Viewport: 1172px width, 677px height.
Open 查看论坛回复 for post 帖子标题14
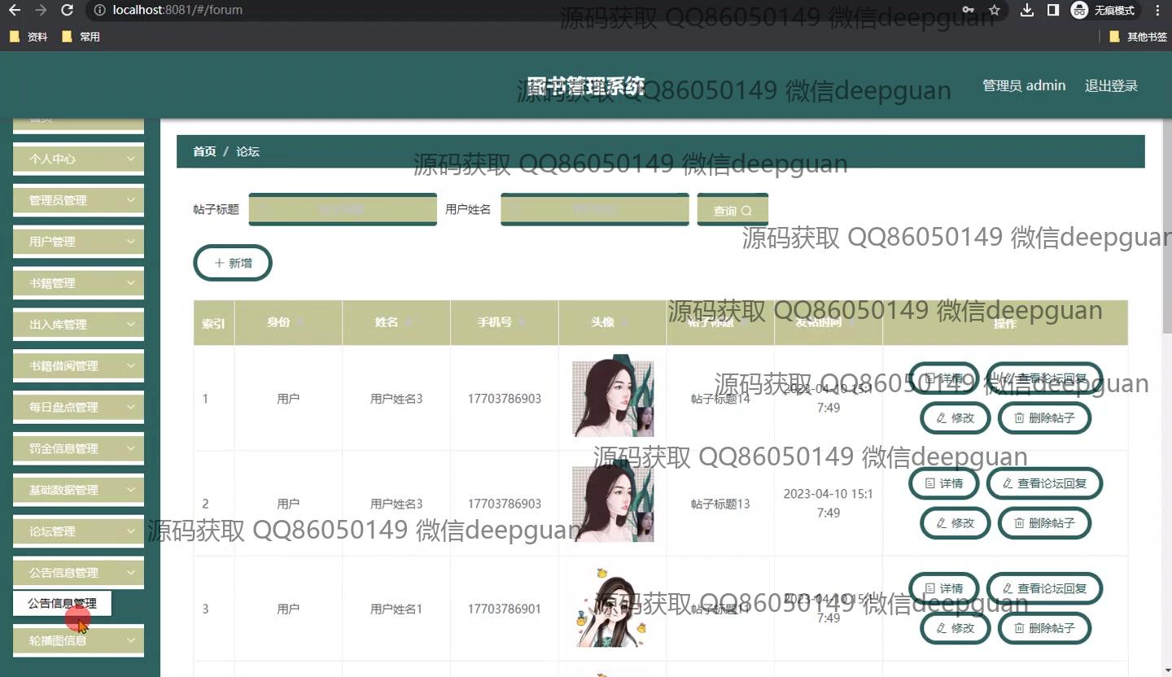click(1044, 378)
